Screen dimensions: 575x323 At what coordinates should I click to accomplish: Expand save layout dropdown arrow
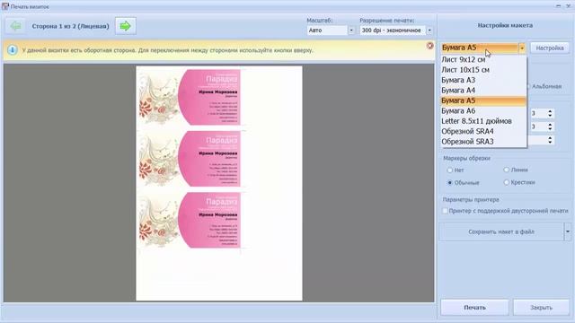coord(568,231)
